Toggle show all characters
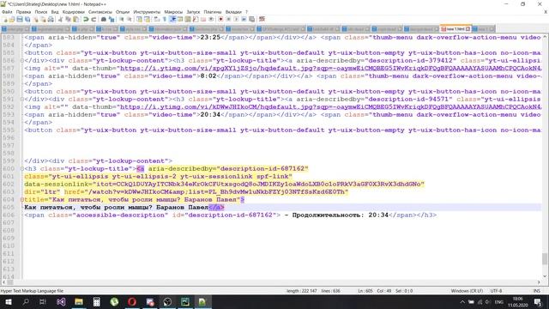The width and height of the screenshot is (549, 309). click(164, 19)
